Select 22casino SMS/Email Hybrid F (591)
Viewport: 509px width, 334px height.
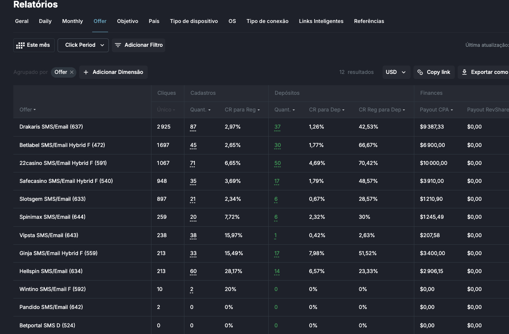63,163
